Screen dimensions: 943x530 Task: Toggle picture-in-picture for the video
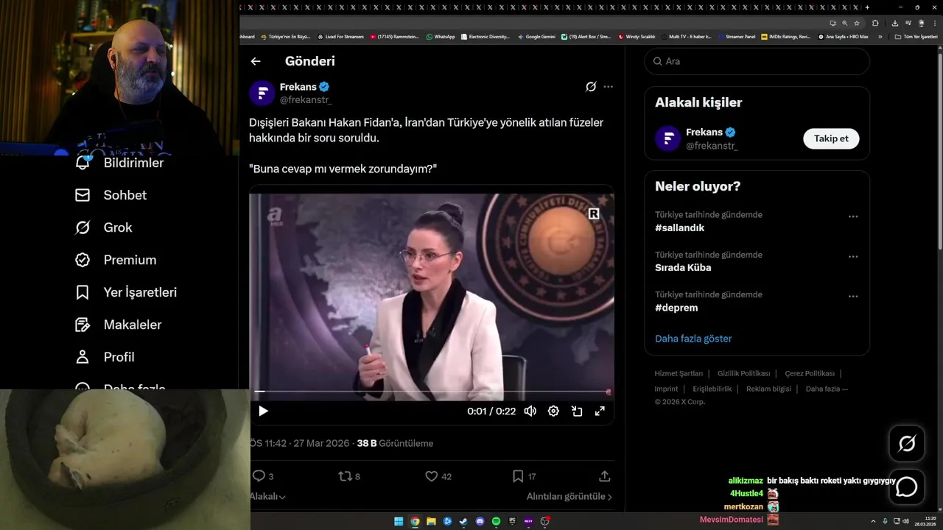577,411
